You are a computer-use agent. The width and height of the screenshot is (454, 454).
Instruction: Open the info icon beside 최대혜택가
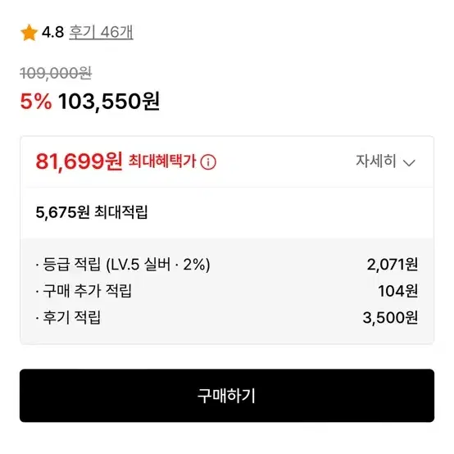[x=208, y=162]
